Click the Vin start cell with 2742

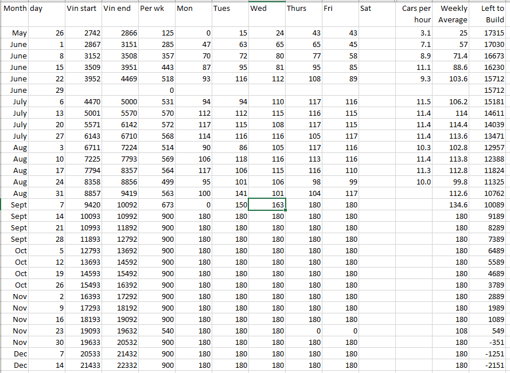(x=83, y=33)
